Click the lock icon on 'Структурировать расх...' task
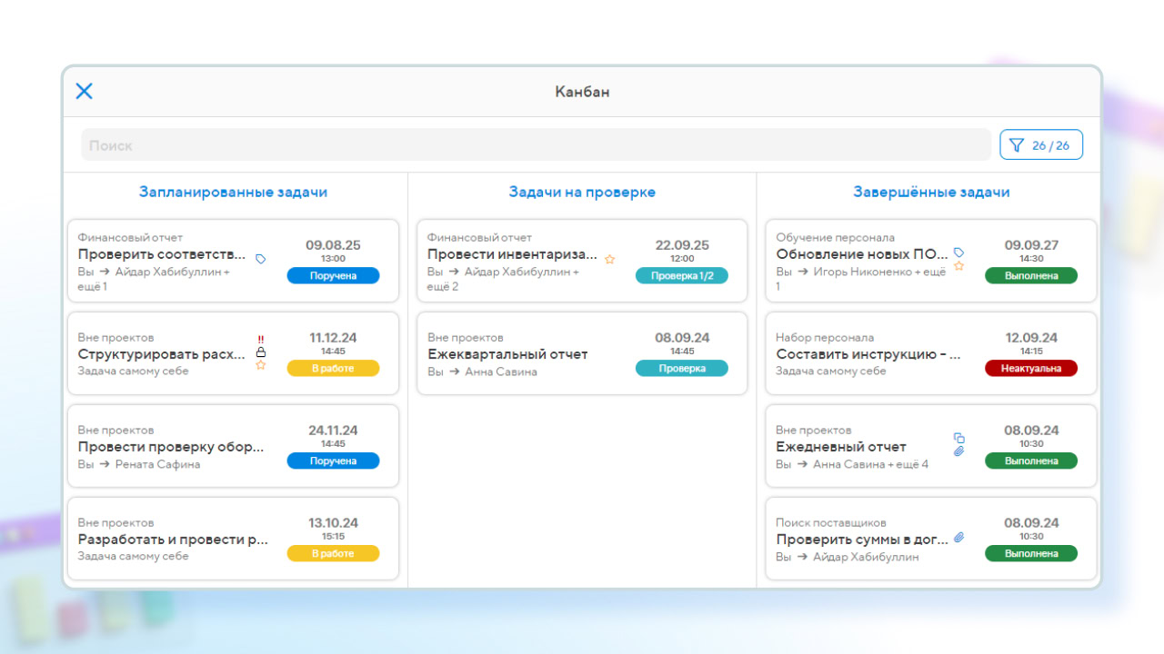The height and width of the screenshot is (654, 1164). [x=261, y=352]
